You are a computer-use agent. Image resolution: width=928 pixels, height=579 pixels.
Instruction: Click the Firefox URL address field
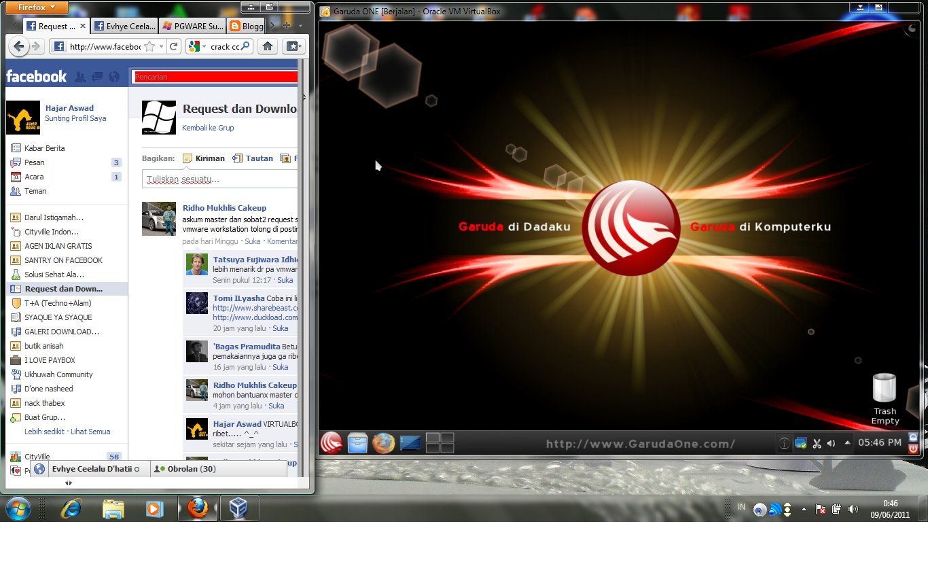[x=105, y=46]
